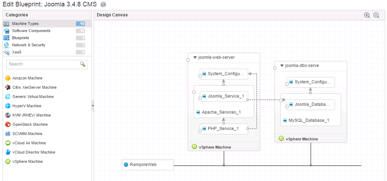Click the Design Canvas header title
The image size is (387, 181).
112,15
